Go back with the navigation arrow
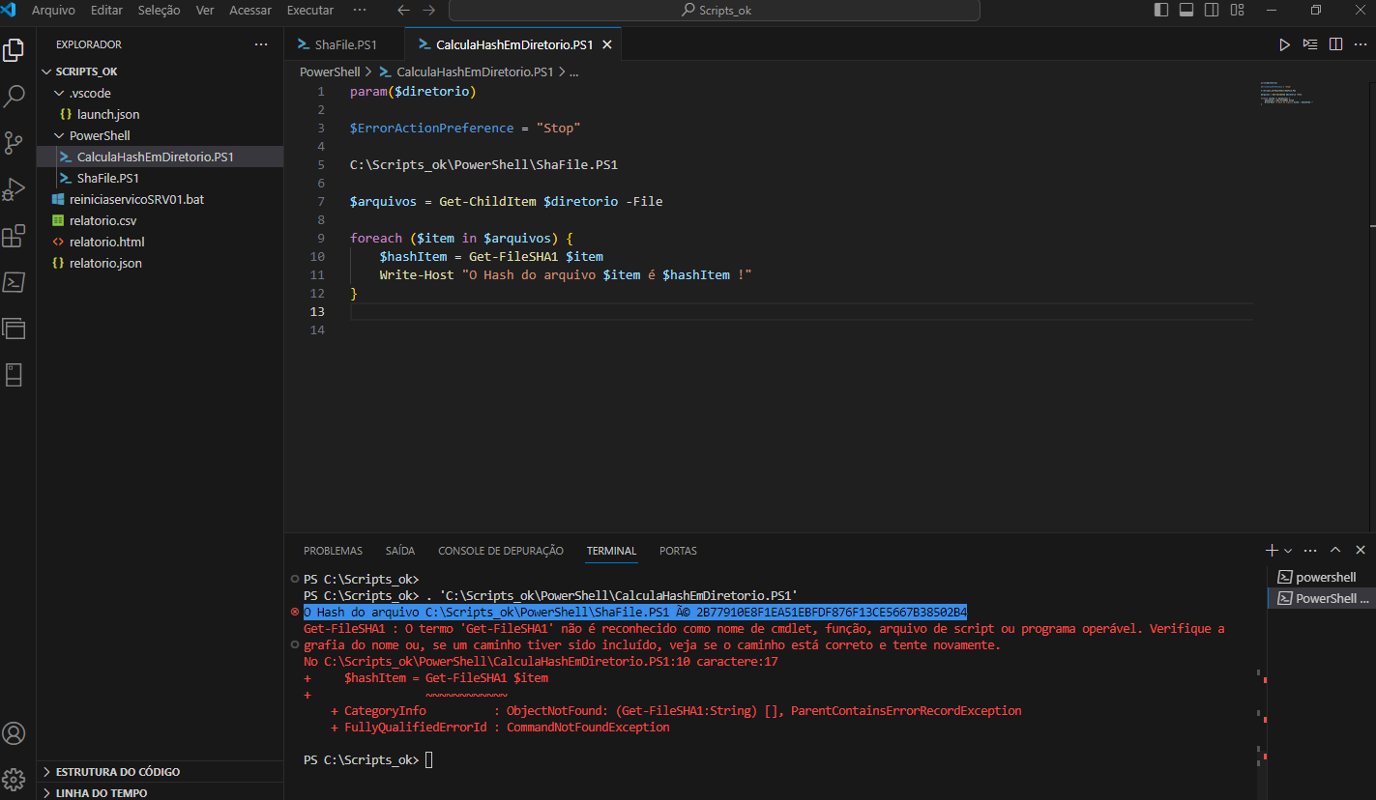 coord(404,11)
